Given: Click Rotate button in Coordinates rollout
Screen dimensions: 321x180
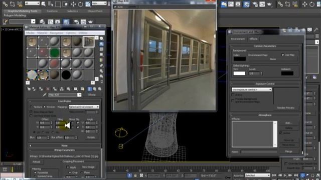Looking at the screenshot, I should pos(91,137).
